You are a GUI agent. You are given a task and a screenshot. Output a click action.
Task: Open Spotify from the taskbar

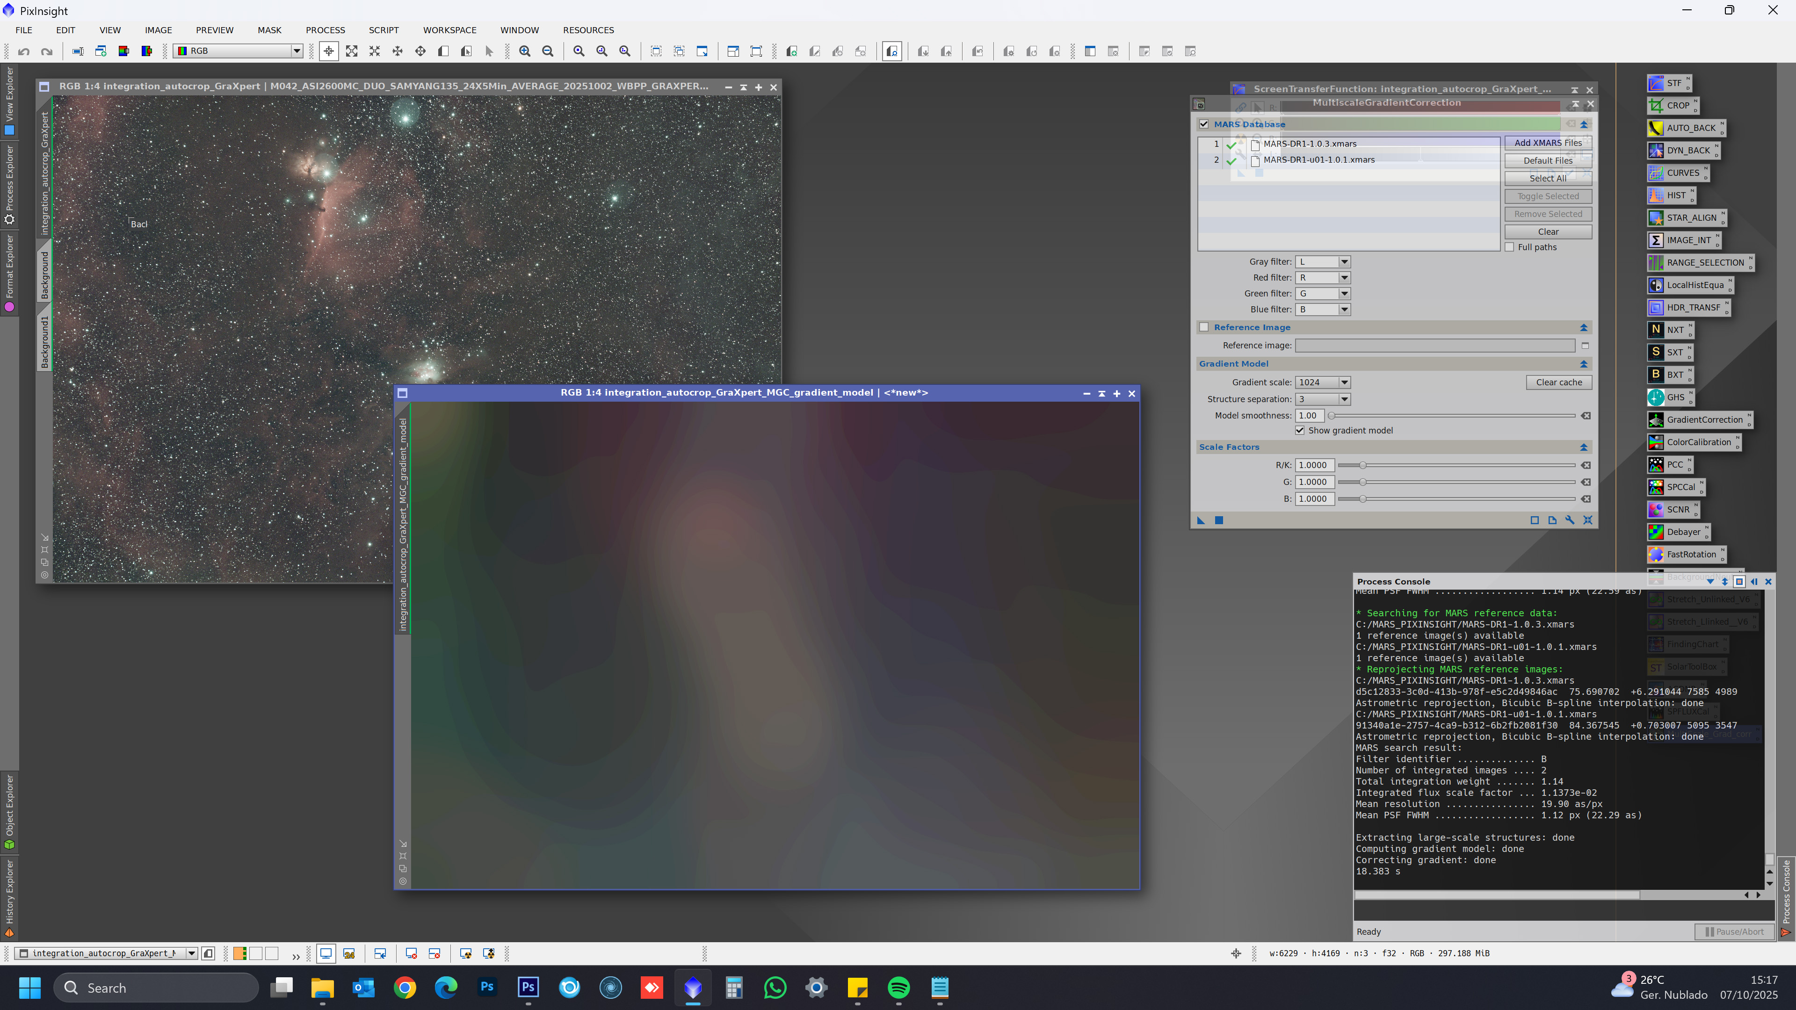[x=898, y=988]
